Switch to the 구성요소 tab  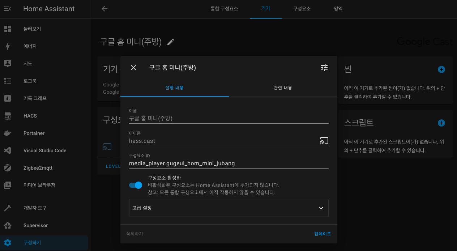[x=302, y=9]
